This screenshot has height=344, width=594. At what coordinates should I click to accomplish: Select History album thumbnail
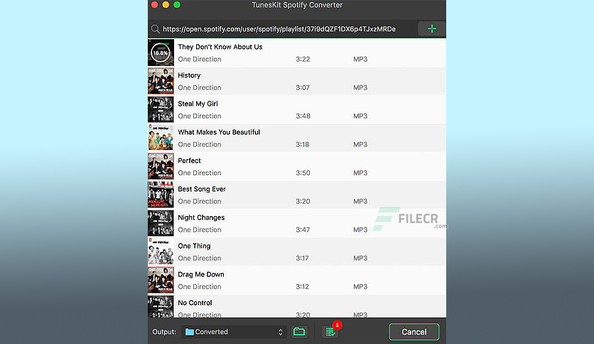click(x=161, y=81)
